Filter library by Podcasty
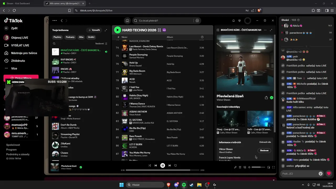 [70, 37]
